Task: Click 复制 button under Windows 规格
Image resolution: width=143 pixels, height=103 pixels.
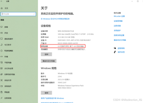Action: 46,93
